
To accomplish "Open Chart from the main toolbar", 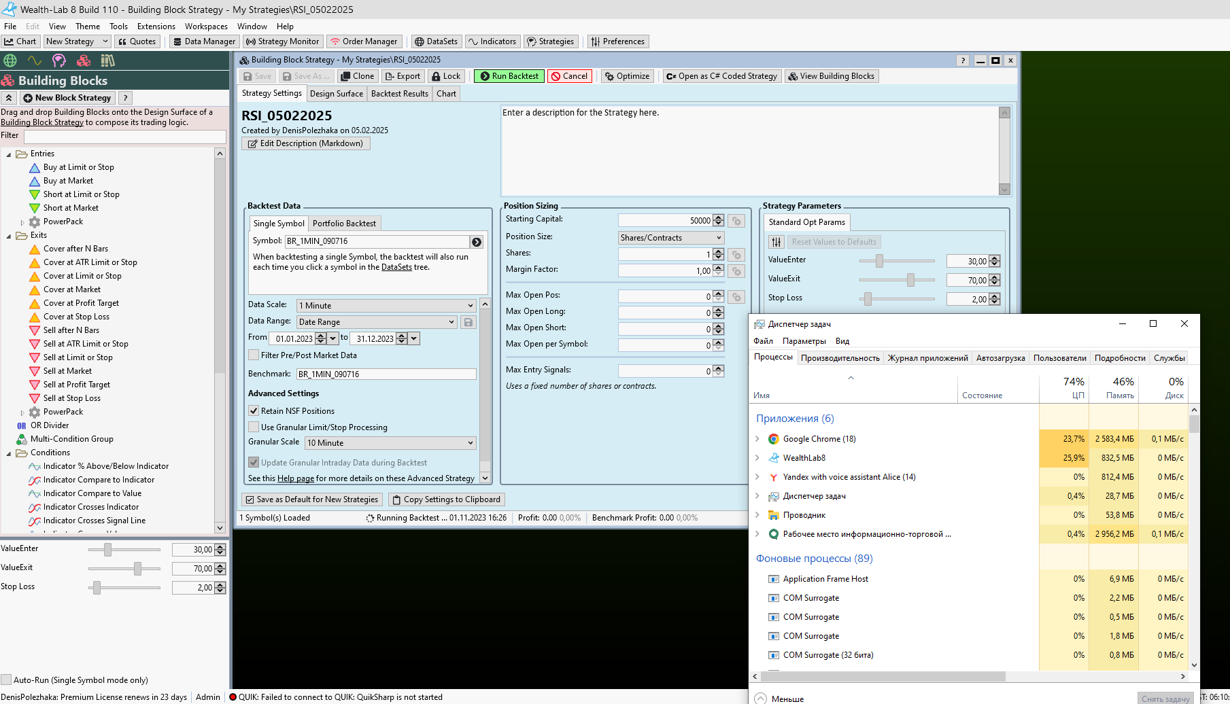I will coord(20,41).
